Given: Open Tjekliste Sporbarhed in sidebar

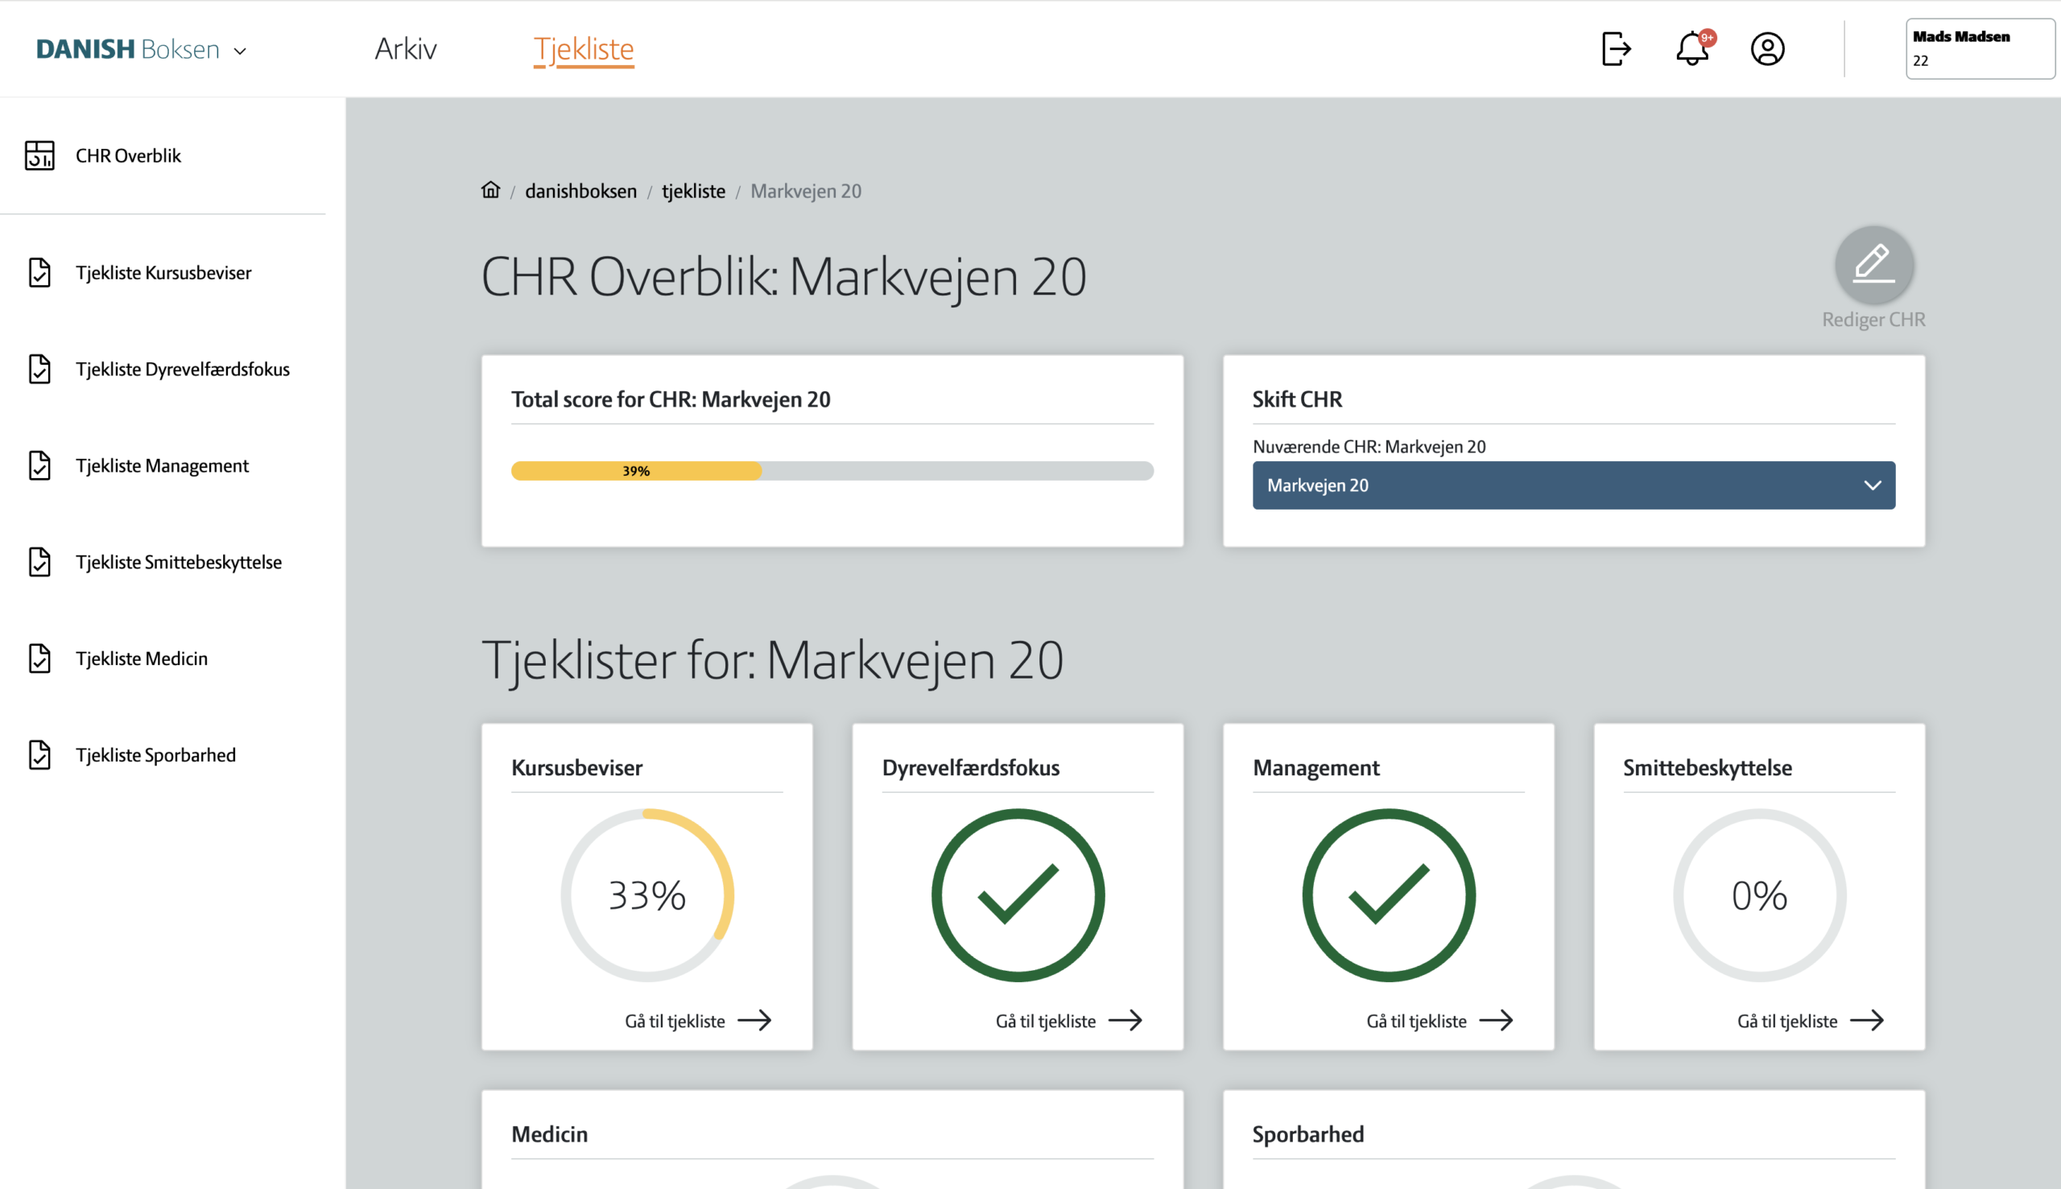Looking at the screenshot, I should tap(156, 754).
